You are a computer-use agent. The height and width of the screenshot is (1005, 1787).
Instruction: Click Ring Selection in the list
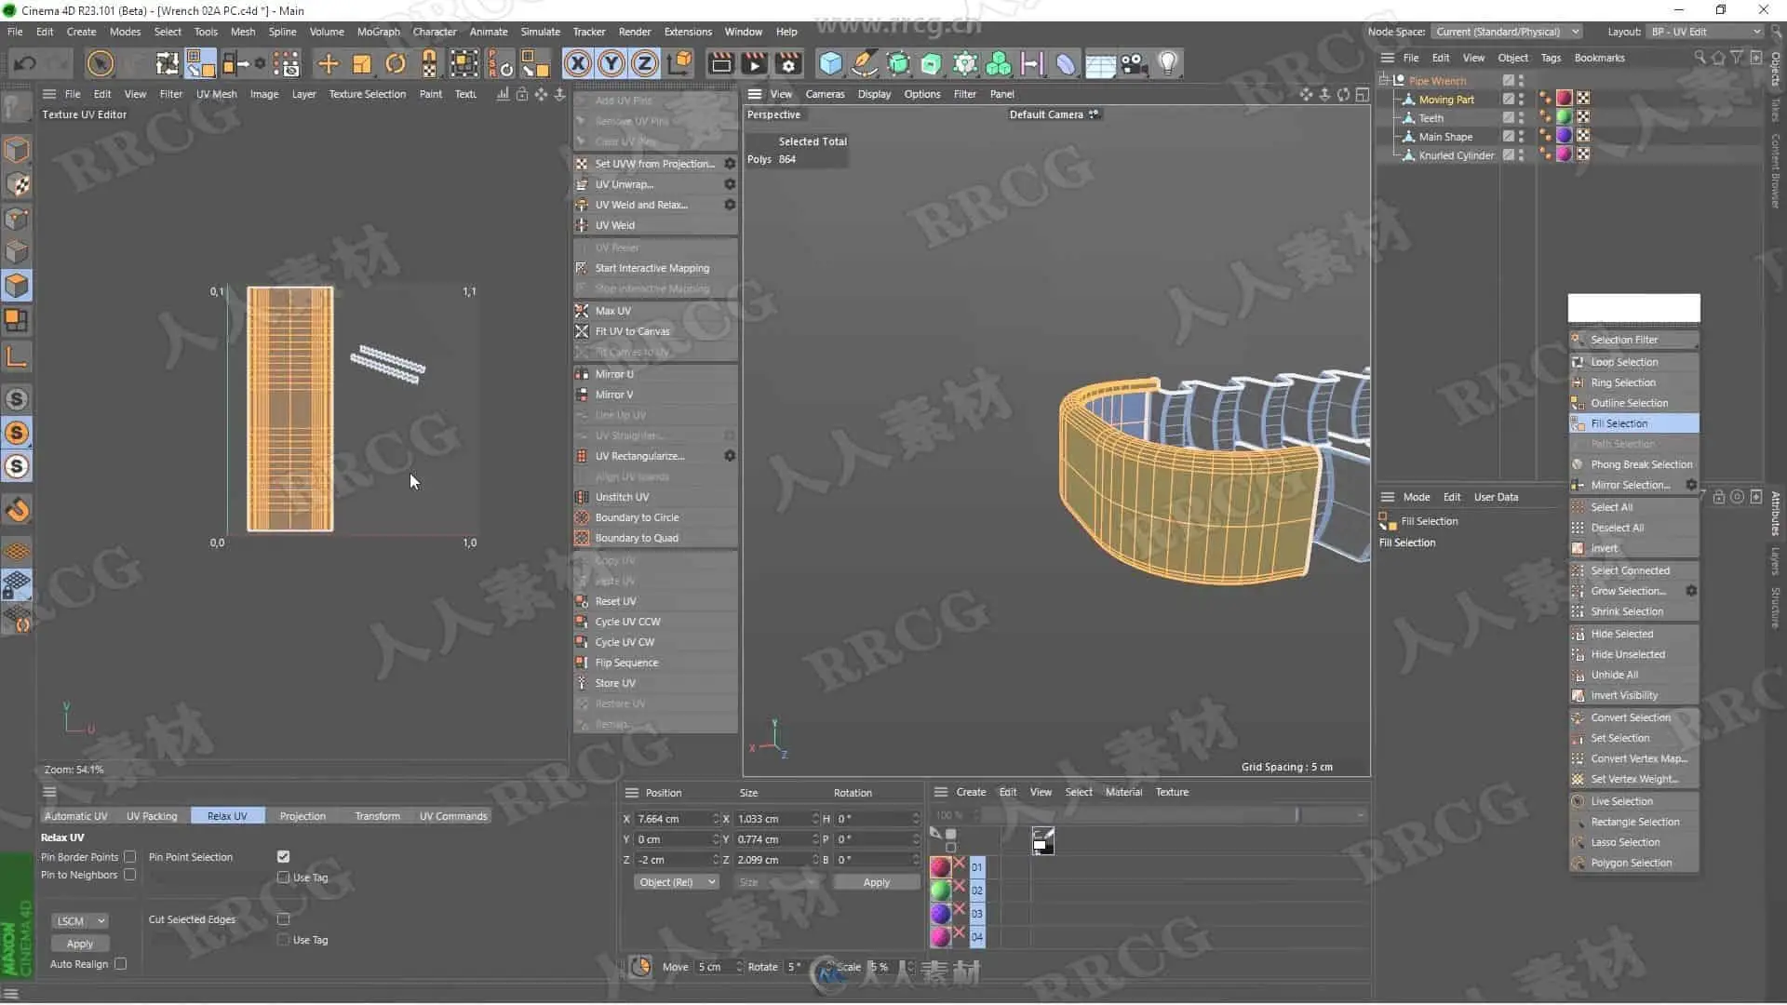pyautogui.click(x=1623, y=382)
